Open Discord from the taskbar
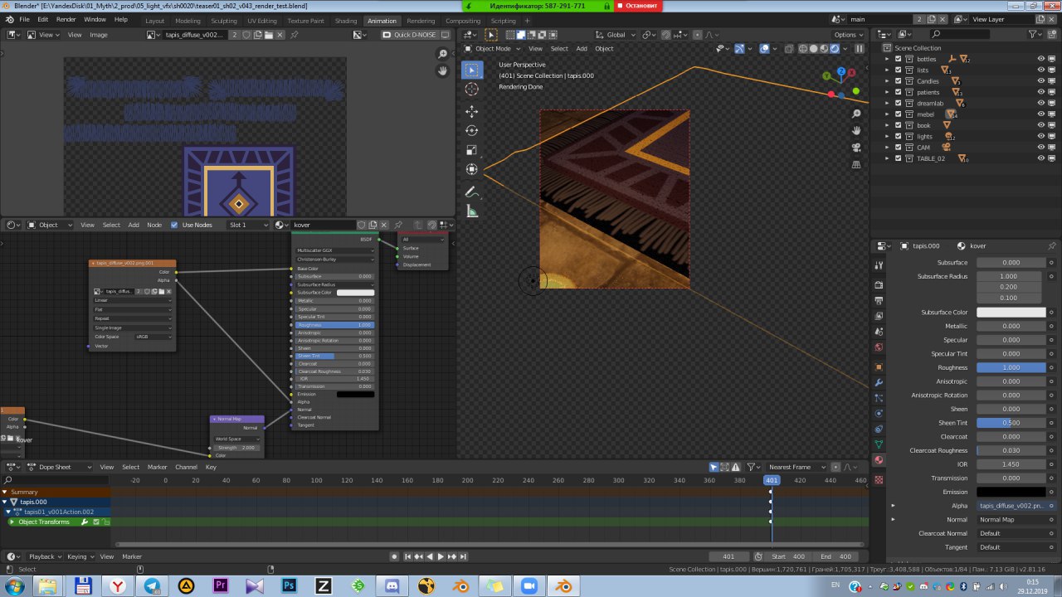Image resolution: width=1062 pixels, height=597 pixels. (x=392, y=586)
